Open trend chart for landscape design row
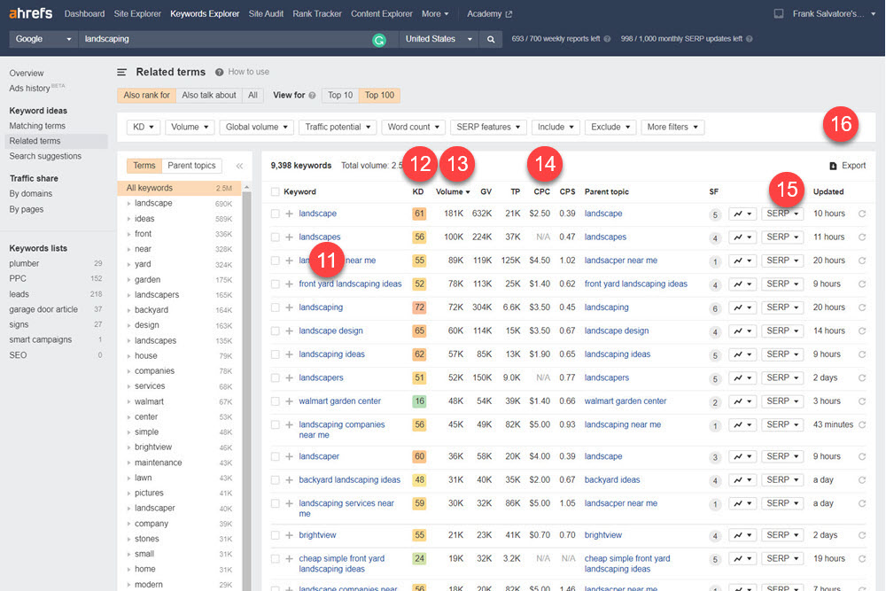Screen dimensions: 886x591 pyautogui.click(x=742, y=331)
